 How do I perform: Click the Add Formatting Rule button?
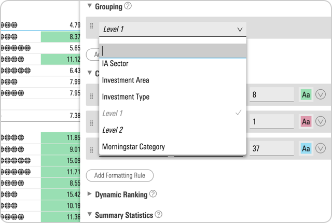tap(119, 175)
